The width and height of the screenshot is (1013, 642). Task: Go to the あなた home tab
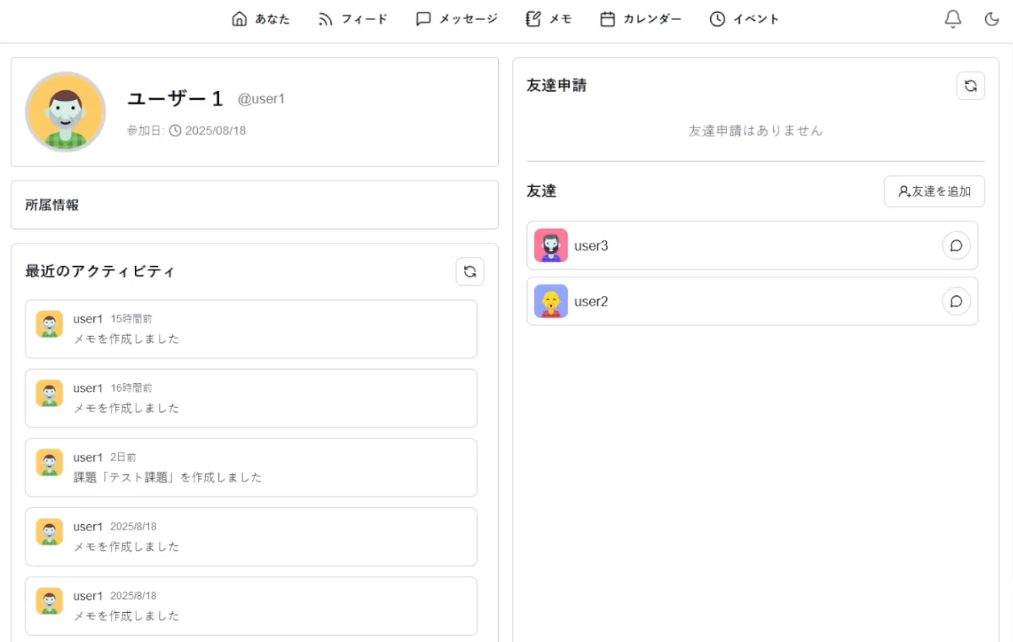tap(261, 19)
